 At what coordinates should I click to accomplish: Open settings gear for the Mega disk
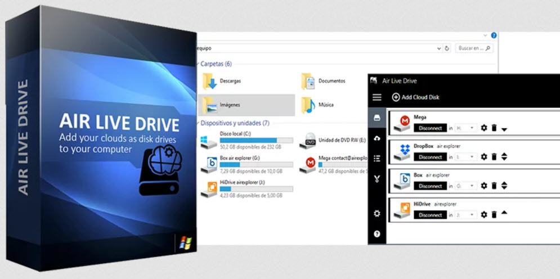483,128
